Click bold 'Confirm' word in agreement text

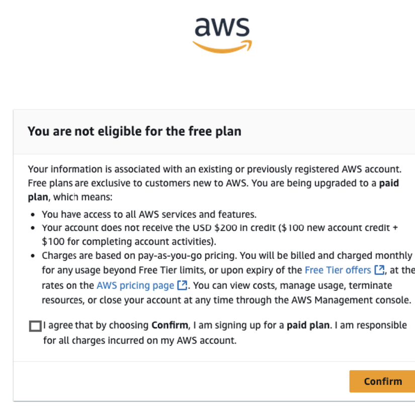click(x=170, y=325)
